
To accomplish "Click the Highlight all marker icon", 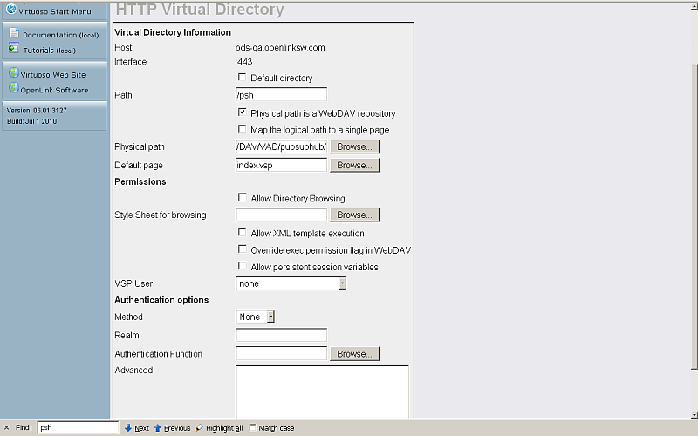I will point(200,428).
